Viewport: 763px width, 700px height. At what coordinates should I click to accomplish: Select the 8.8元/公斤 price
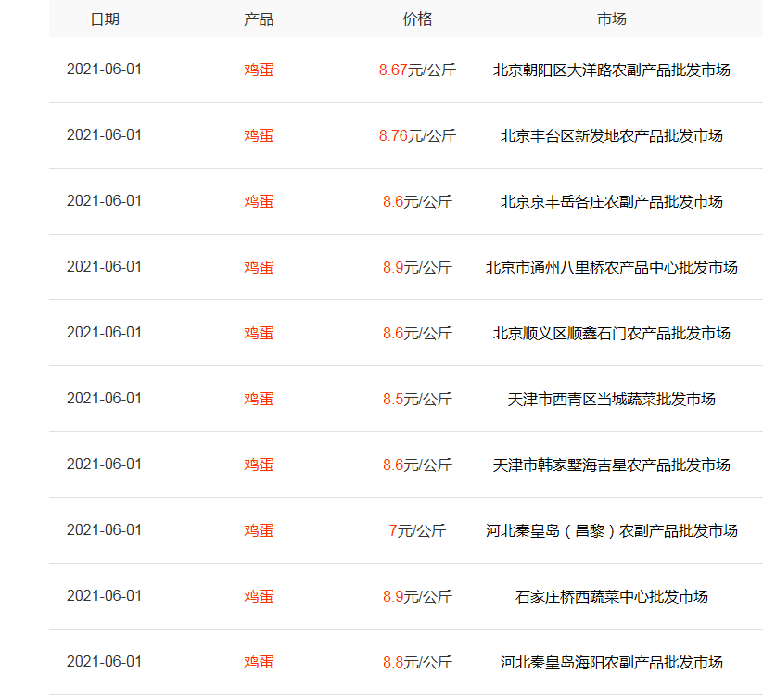coord(417,662)
